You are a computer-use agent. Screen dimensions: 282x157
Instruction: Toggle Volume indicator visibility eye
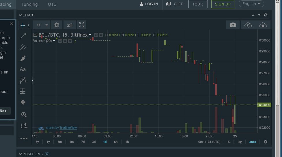click(x=60, y=41)
